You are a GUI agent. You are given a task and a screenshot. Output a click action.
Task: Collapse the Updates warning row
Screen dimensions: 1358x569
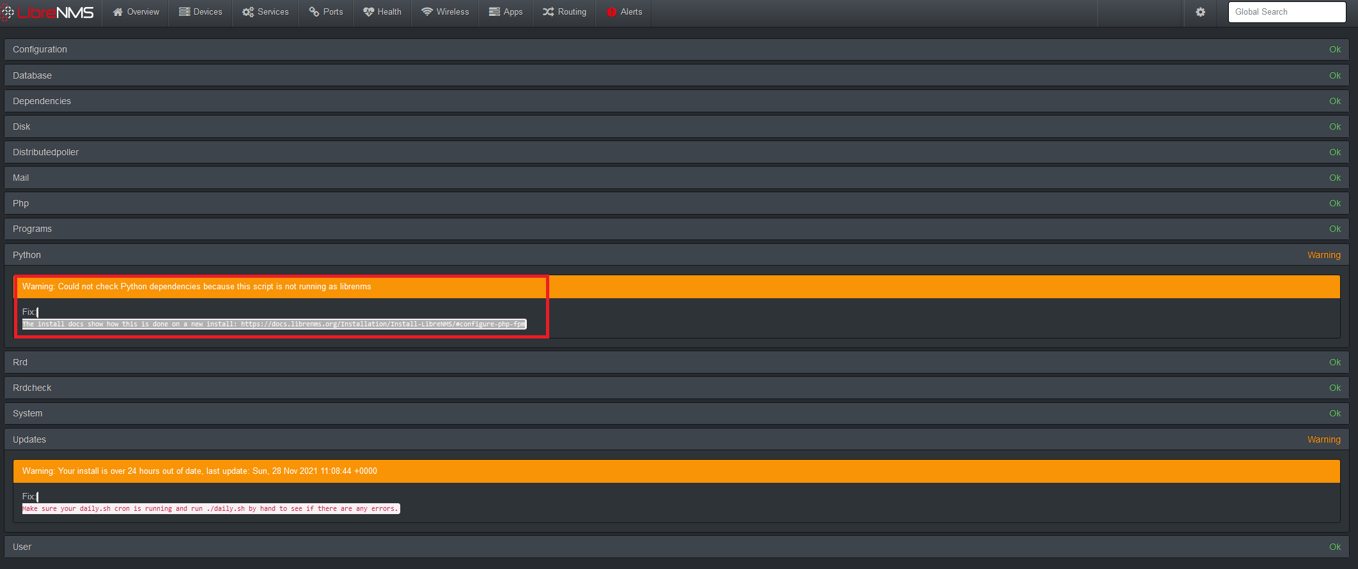coord(676,439)
